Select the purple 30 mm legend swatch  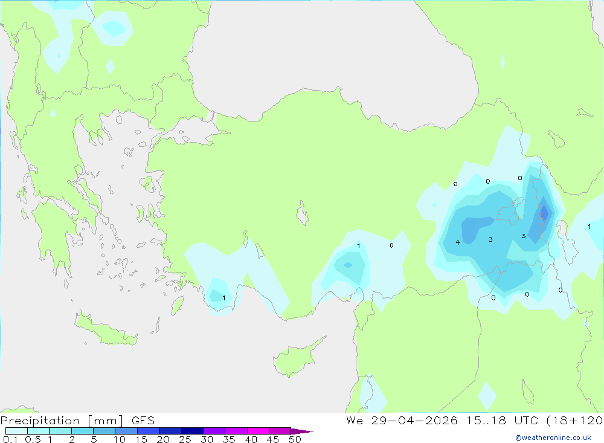coord(214,431)
